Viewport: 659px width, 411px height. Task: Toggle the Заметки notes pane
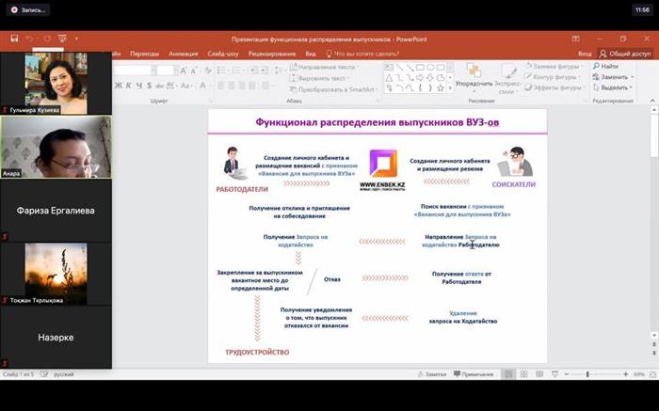[x=432, y=374]
